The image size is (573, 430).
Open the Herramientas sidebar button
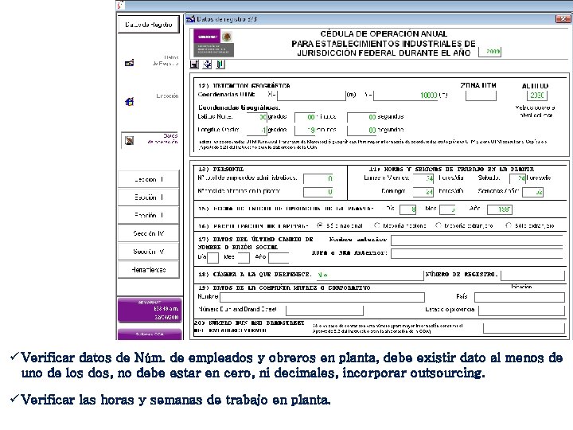(x=148, y=269)
